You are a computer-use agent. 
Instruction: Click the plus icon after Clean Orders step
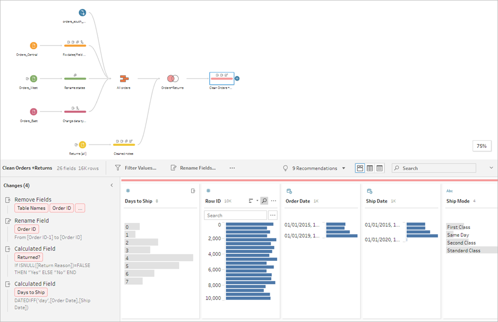click(237, 79)
